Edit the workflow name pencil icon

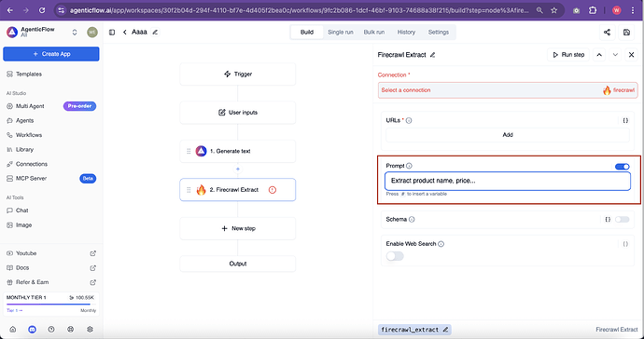click(x=155, y=32)
